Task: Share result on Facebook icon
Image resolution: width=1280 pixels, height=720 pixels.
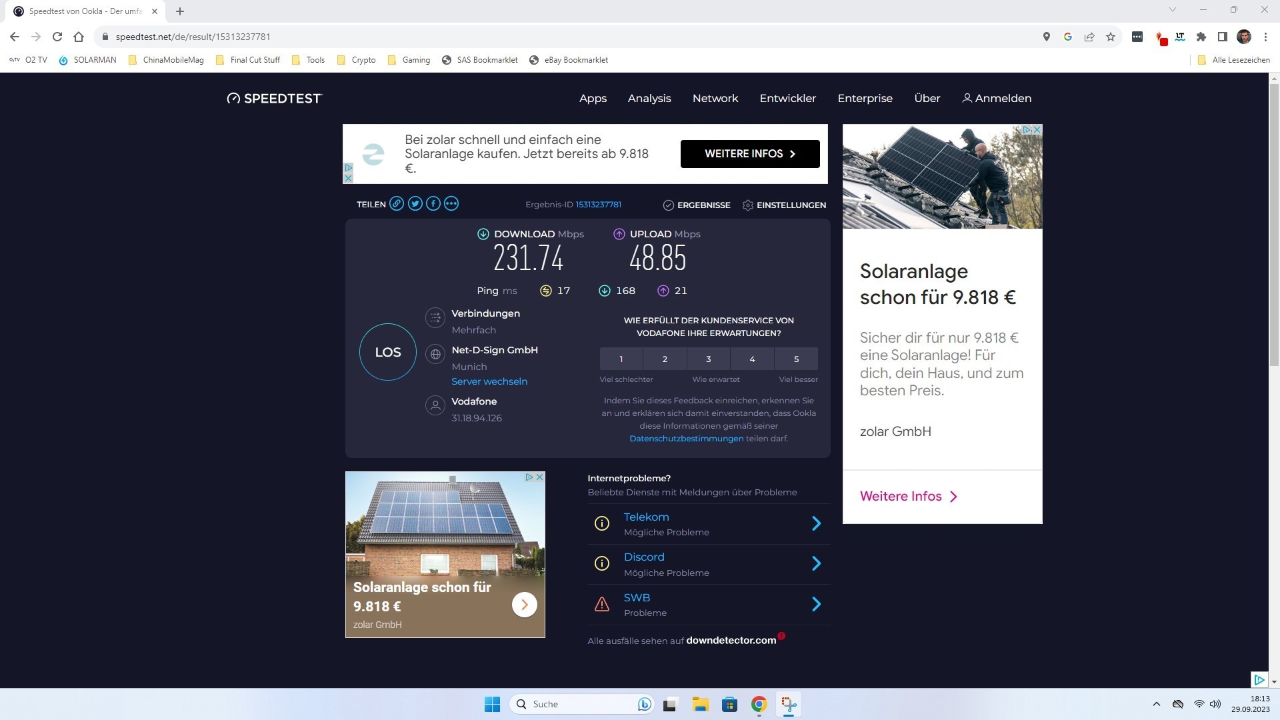Action: click(x=433, y=204)
